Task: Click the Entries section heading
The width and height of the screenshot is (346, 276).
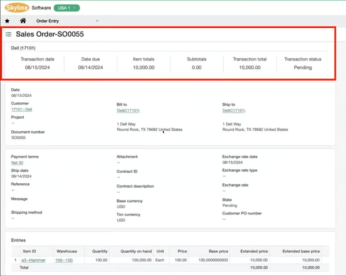Action: 18,240
